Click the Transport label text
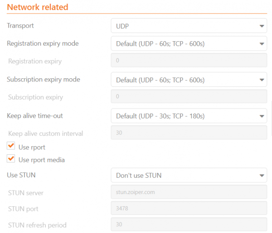The height and width of the screenshot is (233, 272). click(20, 26)
